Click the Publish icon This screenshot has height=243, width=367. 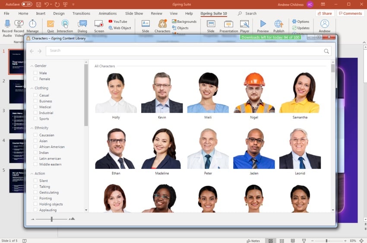point(279,25)
